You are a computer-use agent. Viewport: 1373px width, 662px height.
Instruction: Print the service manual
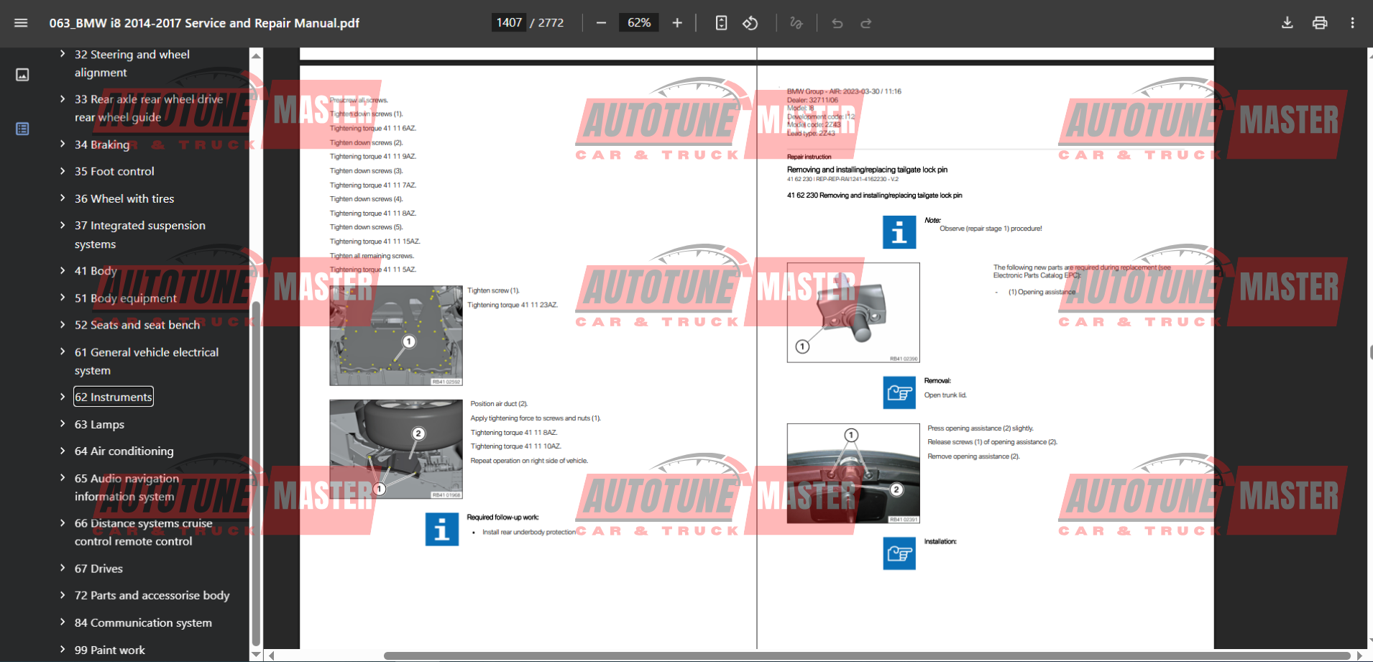pos(1319,23)
